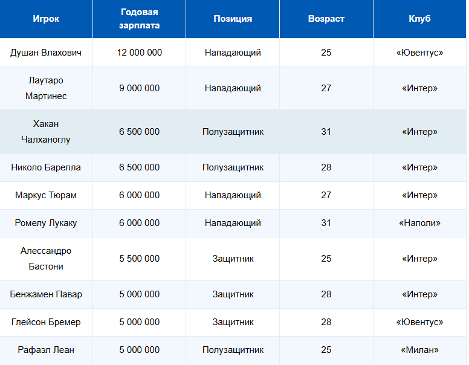This screenshot has height=365, width=469.
Task: Click the salary cell '9 000 000'
Action: point(140,88)
